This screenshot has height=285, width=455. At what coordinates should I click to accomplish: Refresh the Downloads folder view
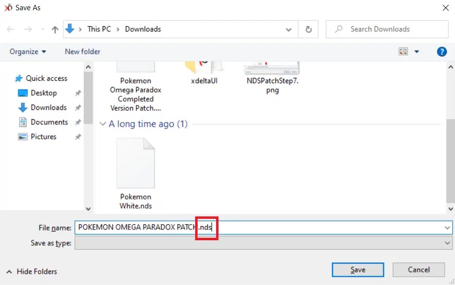click(x=309, y=29)
